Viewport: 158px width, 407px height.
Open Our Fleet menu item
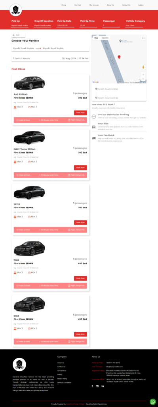coord(78,5)
